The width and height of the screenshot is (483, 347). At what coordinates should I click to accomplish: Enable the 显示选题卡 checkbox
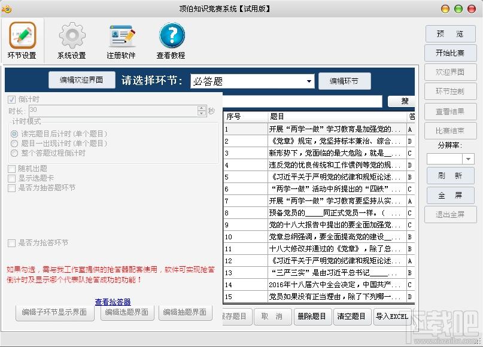[x=12, y=178]
